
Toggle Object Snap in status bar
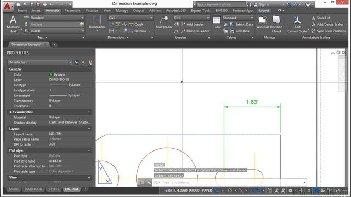coord(258,190)
